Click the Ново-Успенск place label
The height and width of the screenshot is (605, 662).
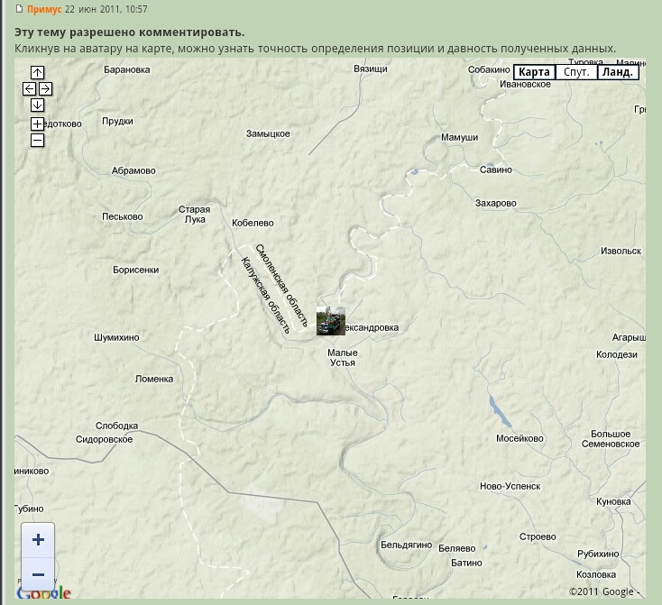pyautogui.click(x=510, y=486)
